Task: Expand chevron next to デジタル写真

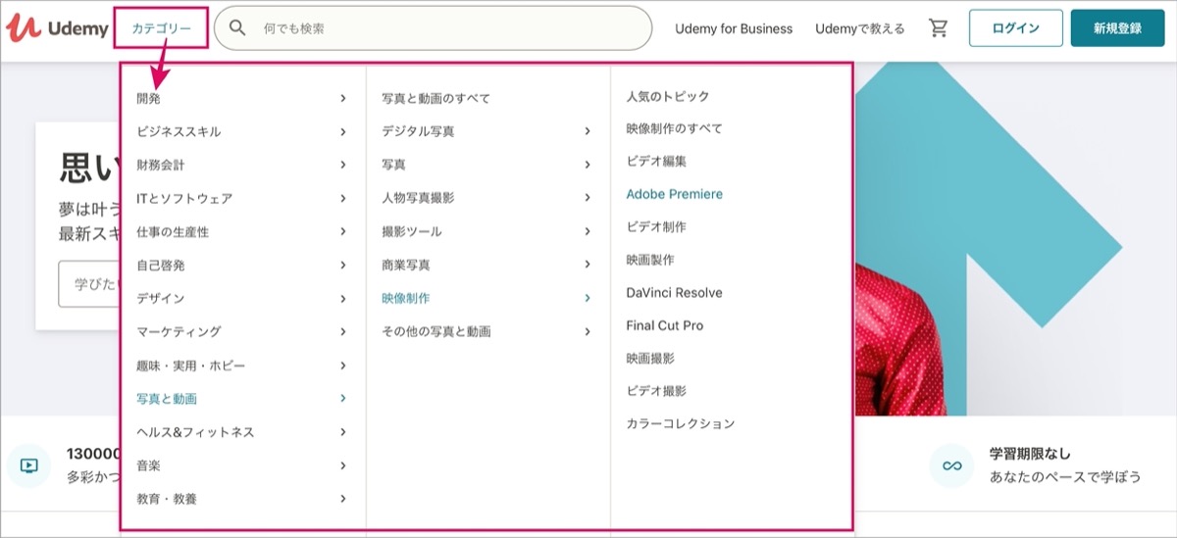Action: (588, 130)
